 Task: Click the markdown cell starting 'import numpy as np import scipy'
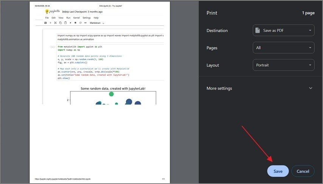click(x=110, y=37)
